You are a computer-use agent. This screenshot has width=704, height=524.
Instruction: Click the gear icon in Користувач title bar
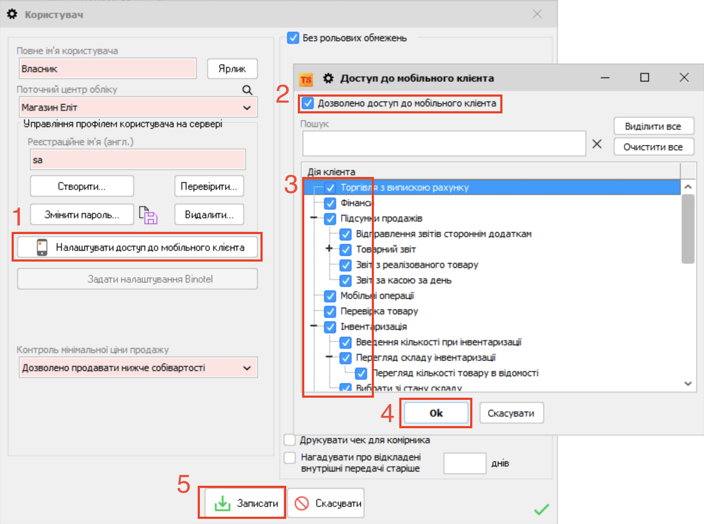click(x=12, y=14)
